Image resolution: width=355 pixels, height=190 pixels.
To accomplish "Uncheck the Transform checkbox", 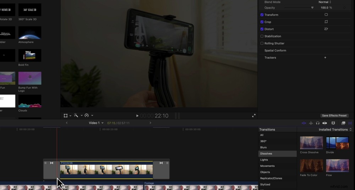I will coord(262,15).
